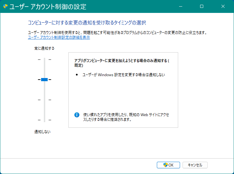Confirm with the OK button
The height and width of the screenshot is (174, 234).
168,165
